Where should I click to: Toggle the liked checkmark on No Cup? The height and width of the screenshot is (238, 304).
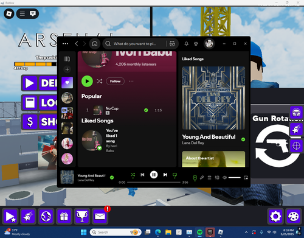[146, 110]
